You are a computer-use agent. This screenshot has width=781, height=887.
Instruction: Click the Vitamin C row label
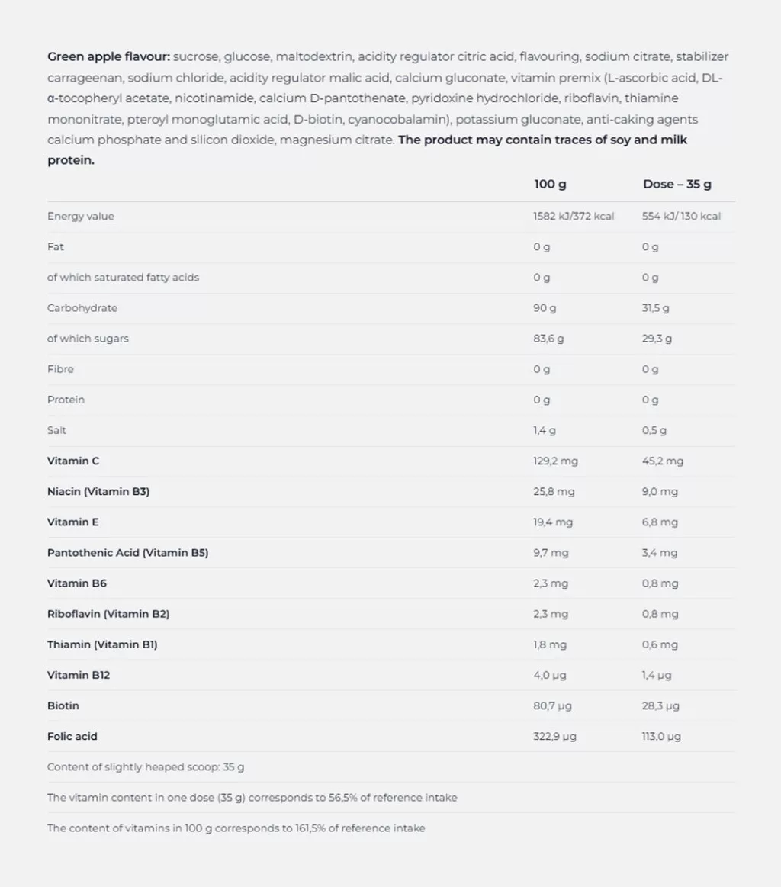(x=73, y=461)
